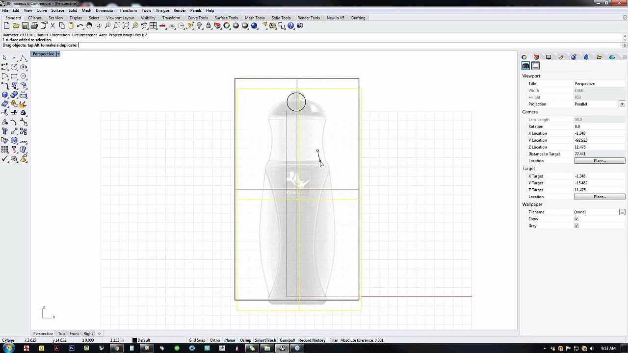This screenshot has height=353, width=628.
Task: Click the Windows Start button
Action: pos(8,348)
